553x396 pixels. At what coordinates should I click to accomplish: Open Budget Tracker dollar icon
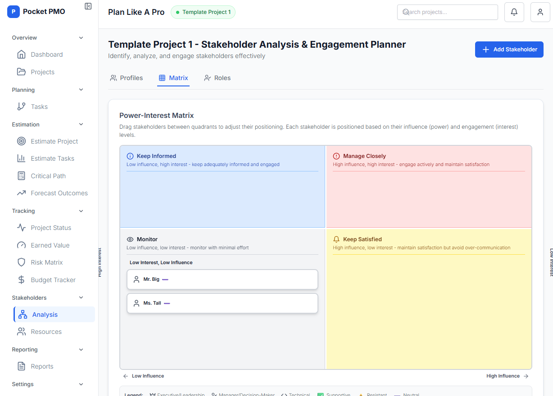coord(22,279)
